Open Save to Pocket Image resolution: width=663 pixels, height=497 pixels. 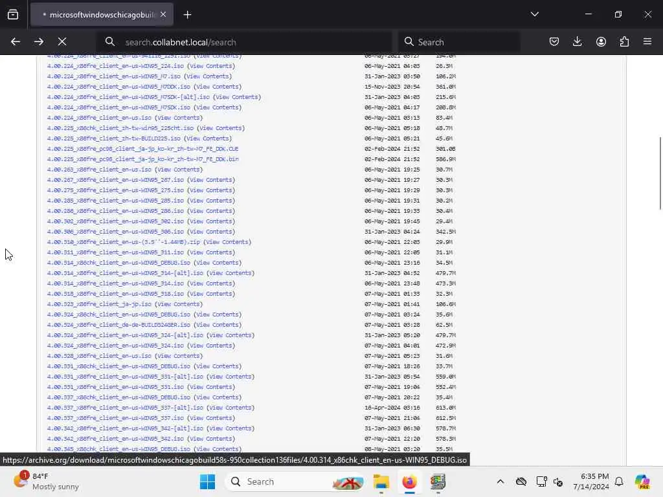point(554,41)
